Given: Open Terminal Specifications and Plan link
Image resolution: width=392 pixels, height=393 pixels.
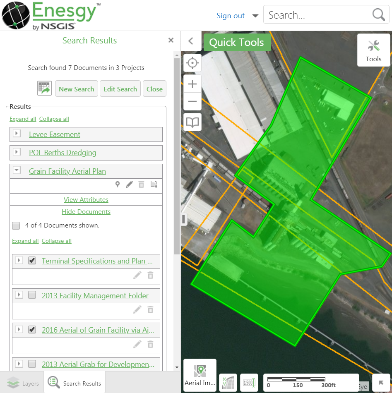Looking at the screenshot, I should pos(97,261).
